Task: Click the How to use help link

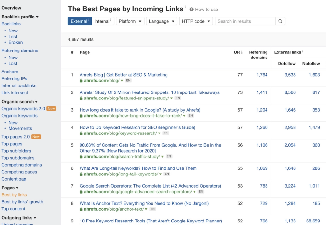Action: (206, 10)
